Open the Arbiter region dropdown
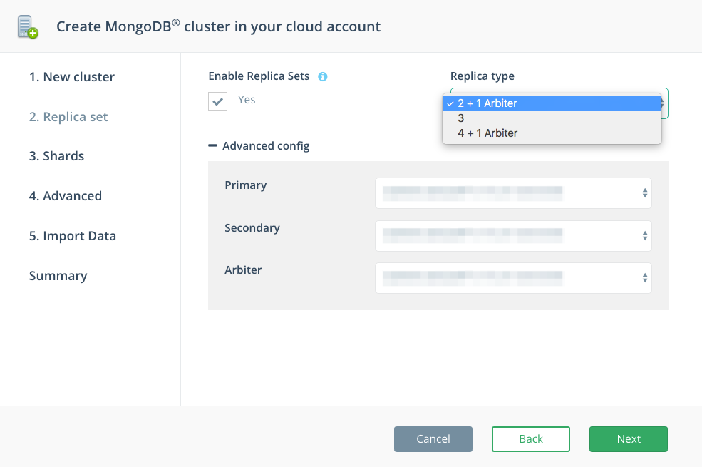Viewport: 702px width, 467px height. pyautogui.click(x=513, y=278)
